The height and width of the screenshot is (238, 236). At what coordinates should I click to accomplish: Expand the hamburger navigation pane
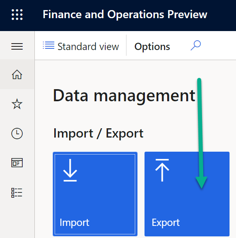pyautogui.click(x=17, y=46)
